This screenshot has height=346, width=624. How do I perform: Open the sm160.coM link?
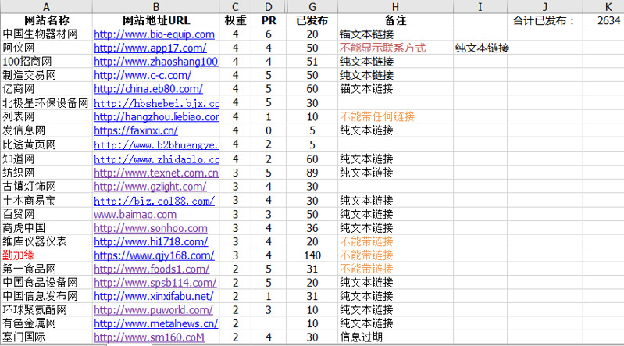pos(149,337)
